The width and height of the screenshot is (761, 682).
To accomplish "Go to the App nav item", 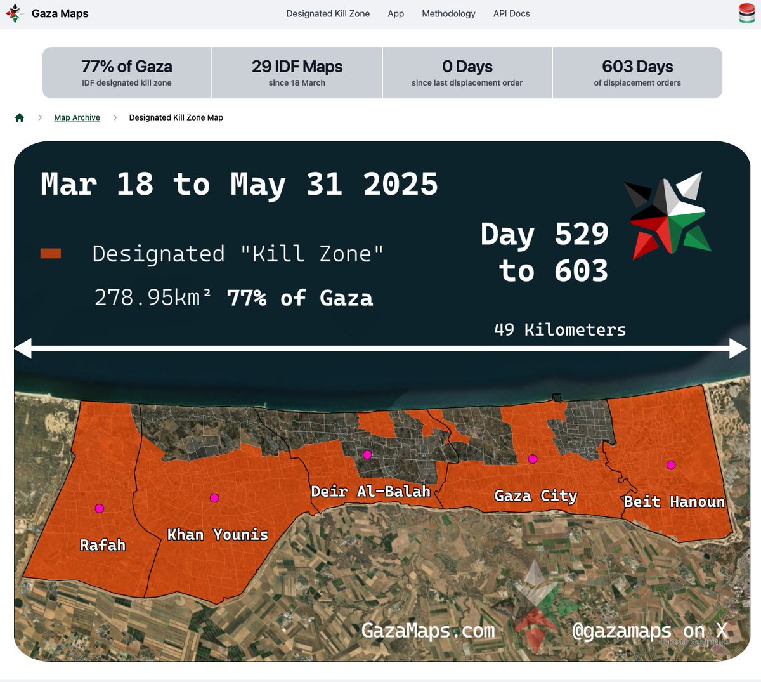I will pos(396,13).
